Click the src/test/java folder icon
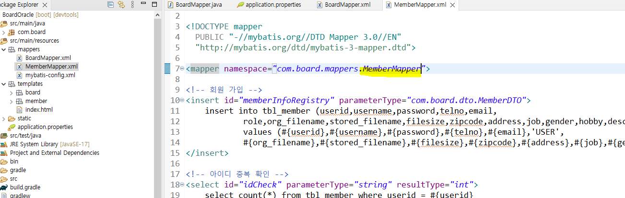625x198 pixels. click(4, 136)
